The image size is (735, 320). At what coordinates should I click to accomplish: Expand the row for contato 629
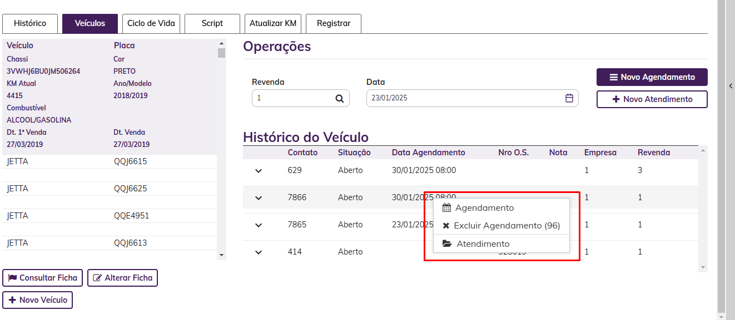(x=259, y=171)
